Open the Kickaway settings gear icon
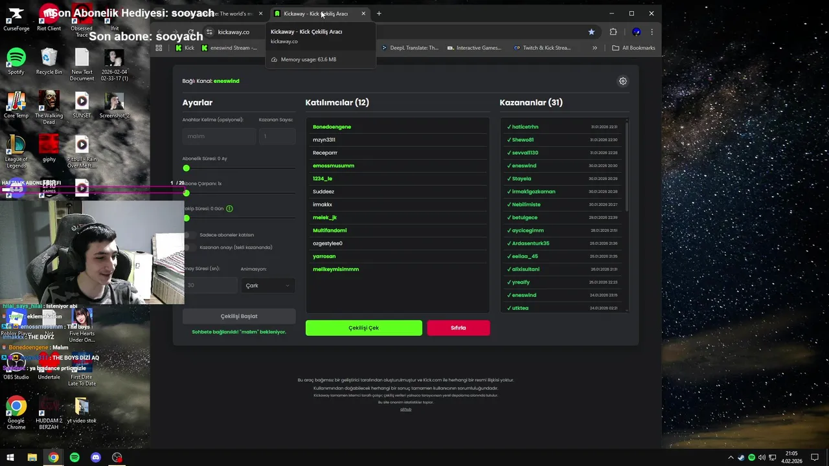829x466 pixels. point(622,81)
